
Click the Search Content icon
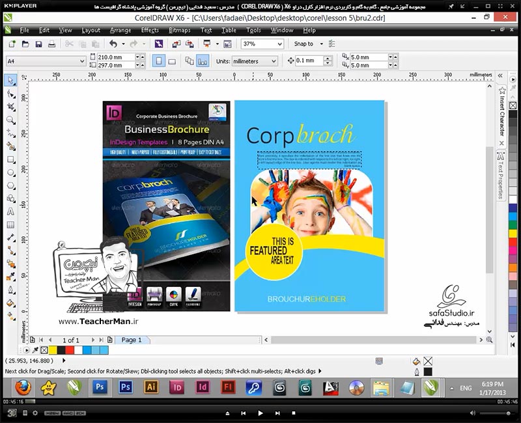click(x=159, y=44)
